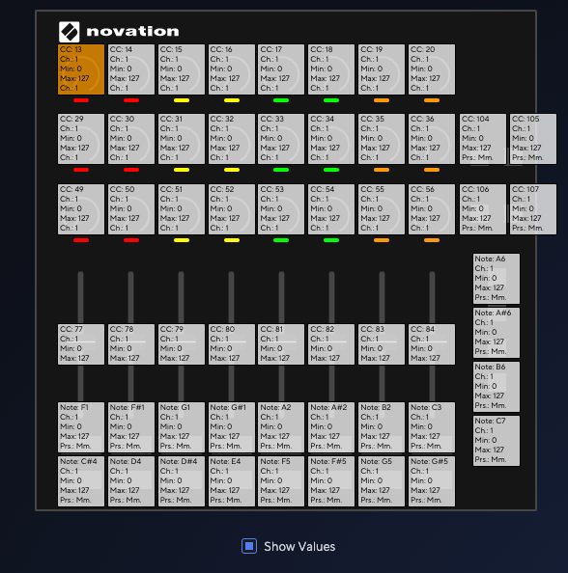Select the CC: 84 fader

(x=432, y=343)
